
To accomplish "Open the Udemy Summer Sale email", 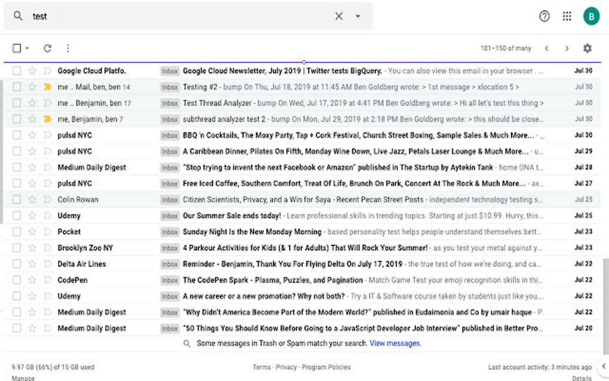I will pyautogui.click(x=239, y=215).
